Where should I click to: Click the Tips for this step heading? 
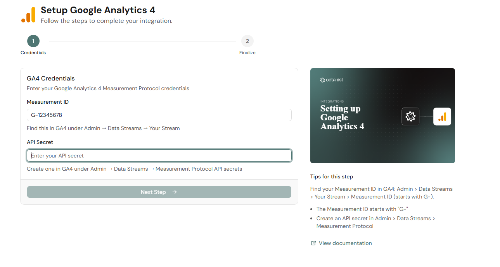click(x=332, y=176)
